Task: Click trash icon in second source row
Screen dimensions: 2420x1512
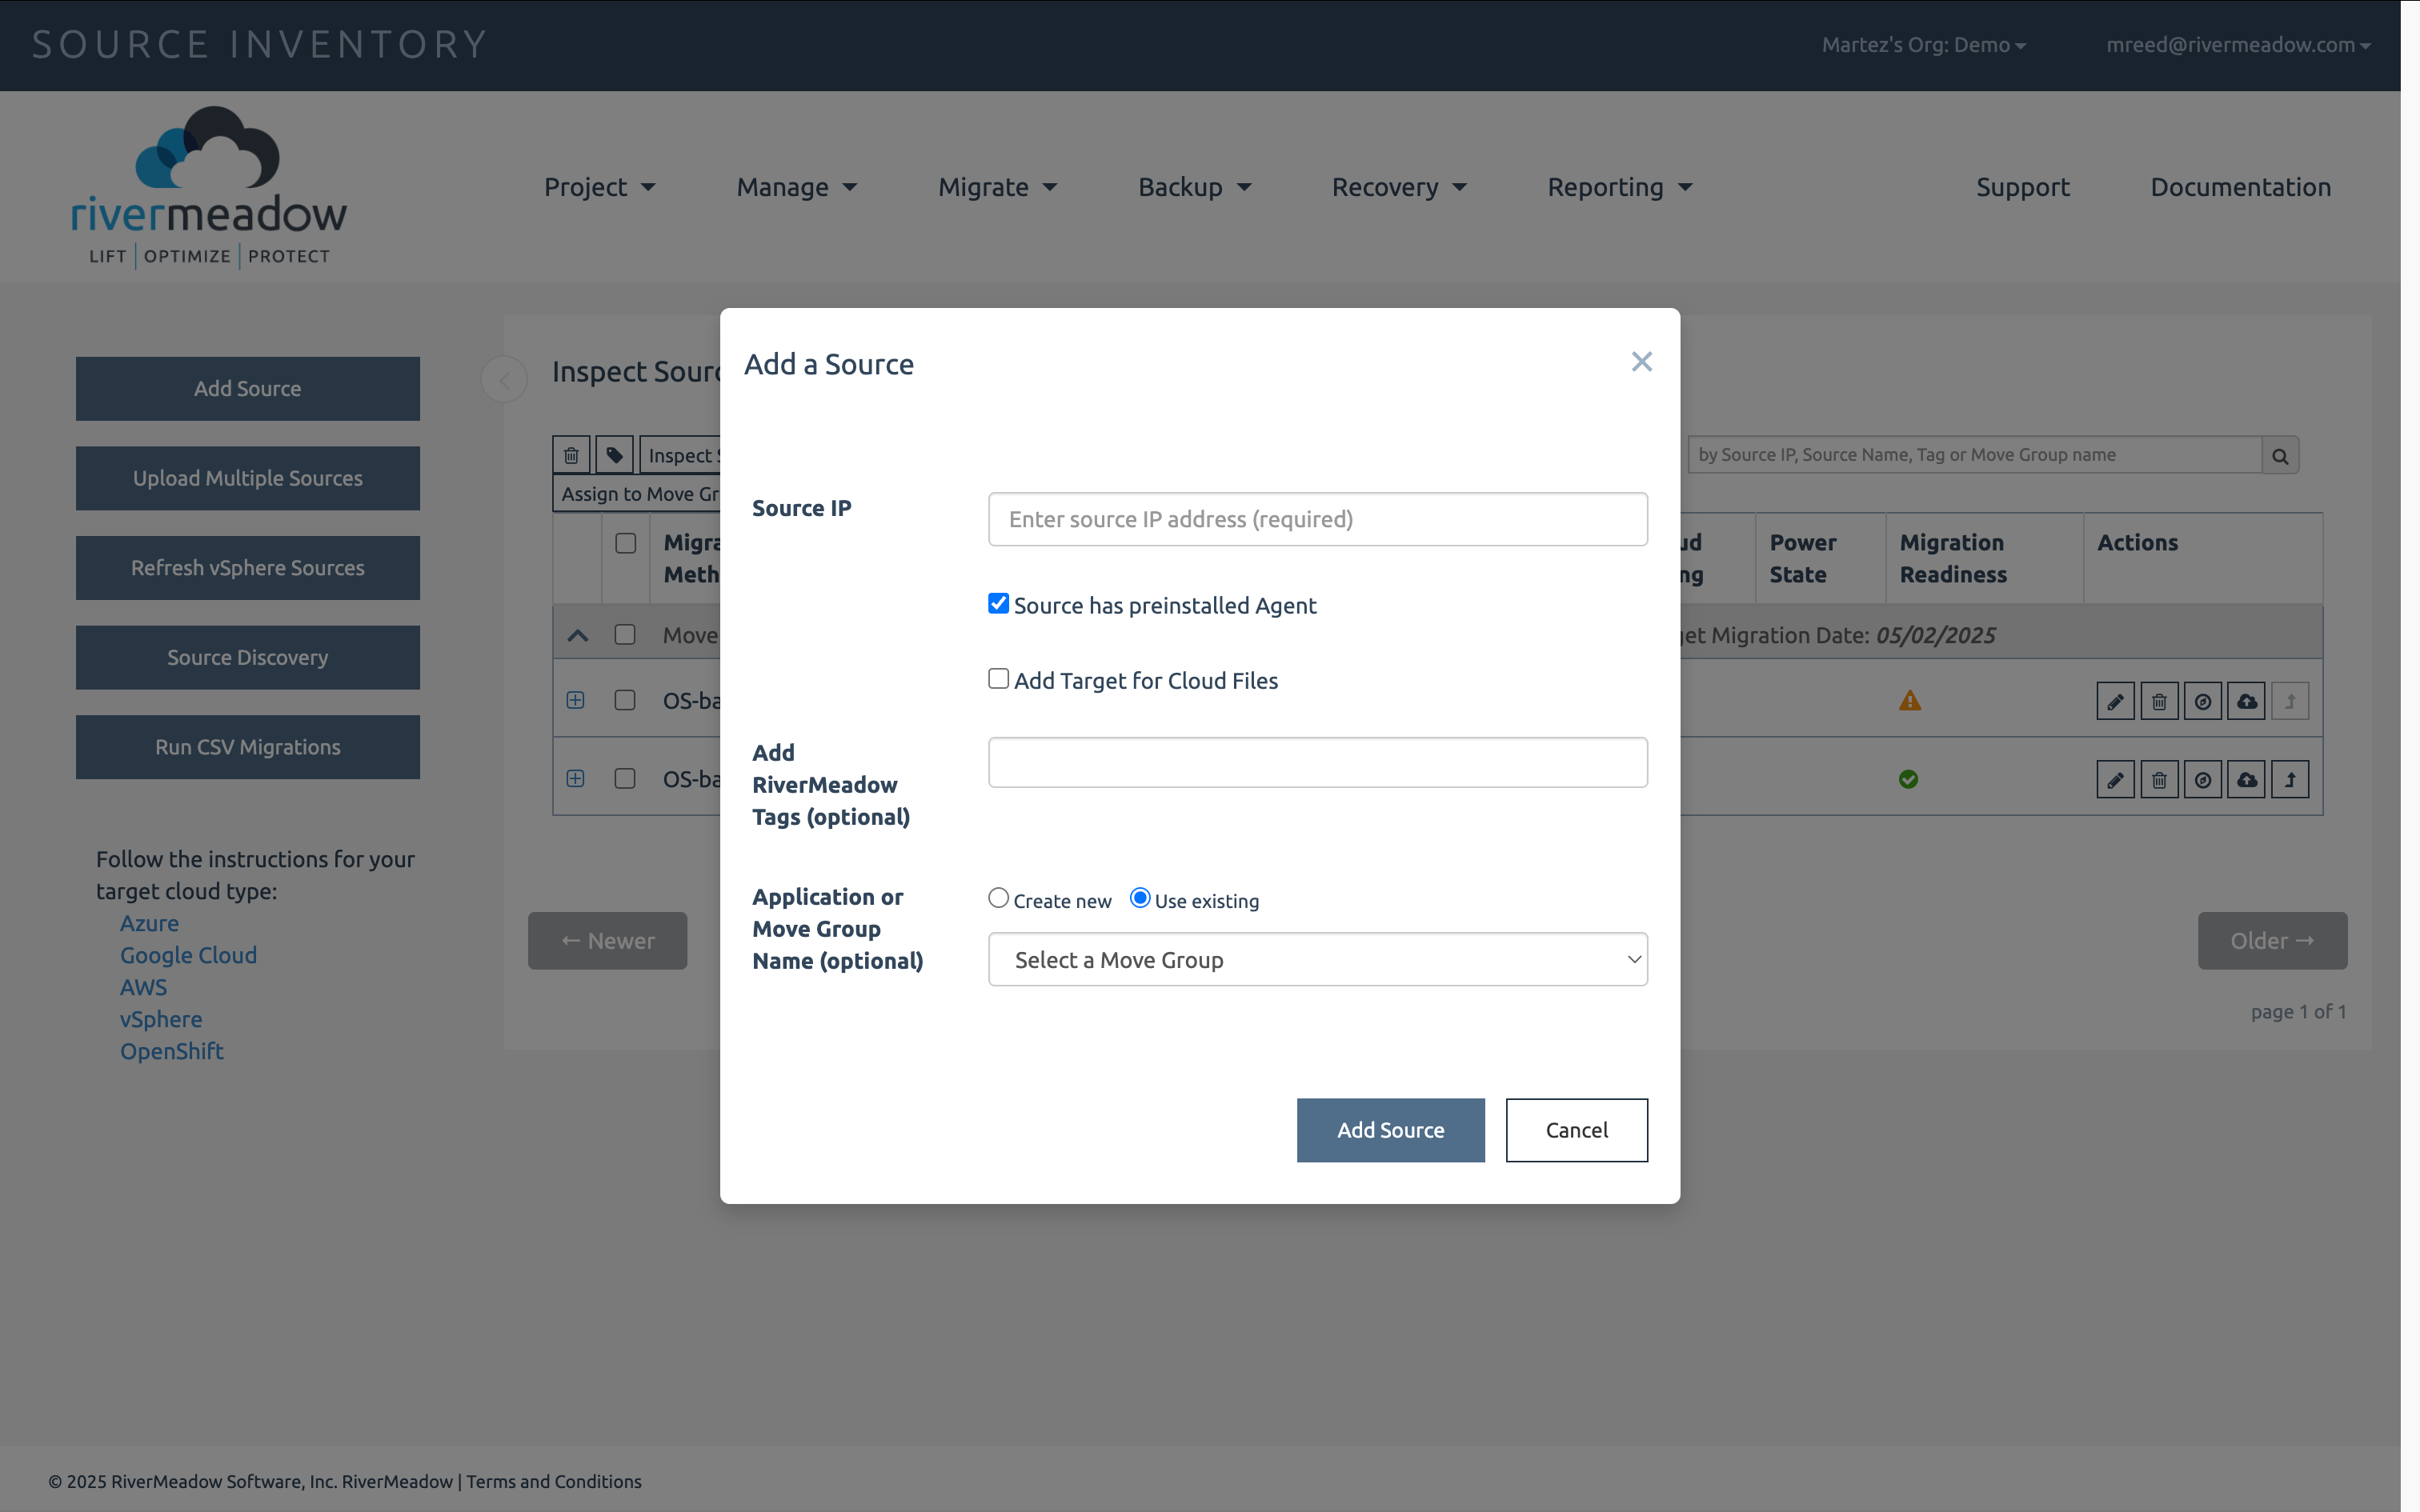Action: point(2159,780)
